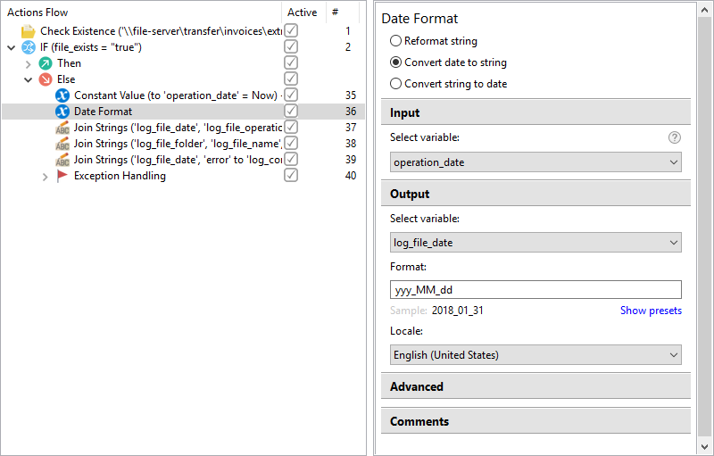The height and width of the screenshot is (456, 714).
Task: Toggle Active checkbox for Join Strings row 37
Action: 291,127
